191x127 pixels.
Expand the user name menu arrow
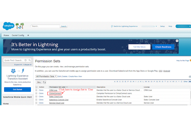pyautogui.click(x=156, y=26)
